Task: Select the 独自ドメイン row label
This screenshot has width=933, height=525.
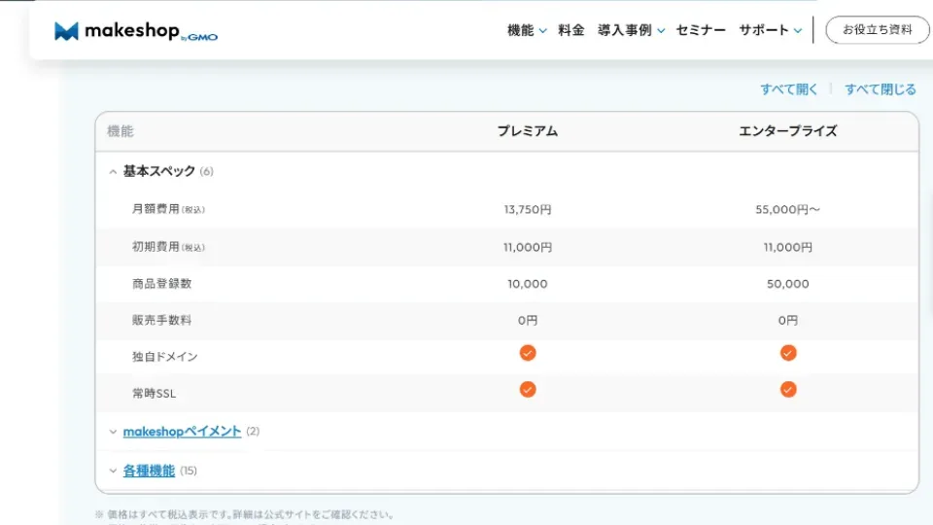Action: click(x=165, y=357)
